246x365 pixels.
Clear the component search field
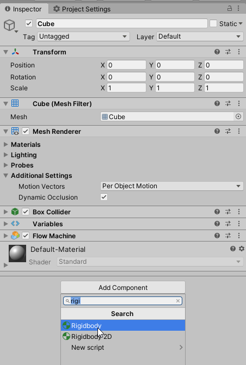click(178, 301)
